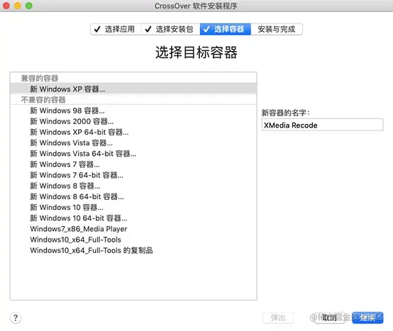The image size is (393, 331).
Task: Minimize the installer with the yellow button
Action: [18, 6]
